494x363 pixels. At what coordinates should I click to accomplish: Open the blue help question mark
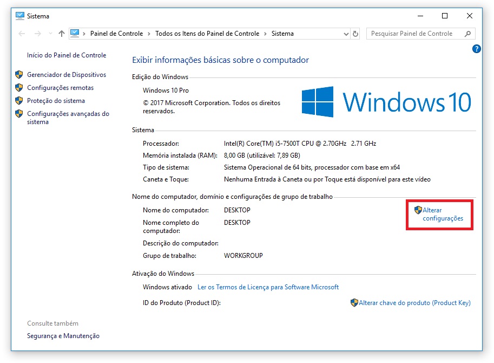click(x=476, y=49)
